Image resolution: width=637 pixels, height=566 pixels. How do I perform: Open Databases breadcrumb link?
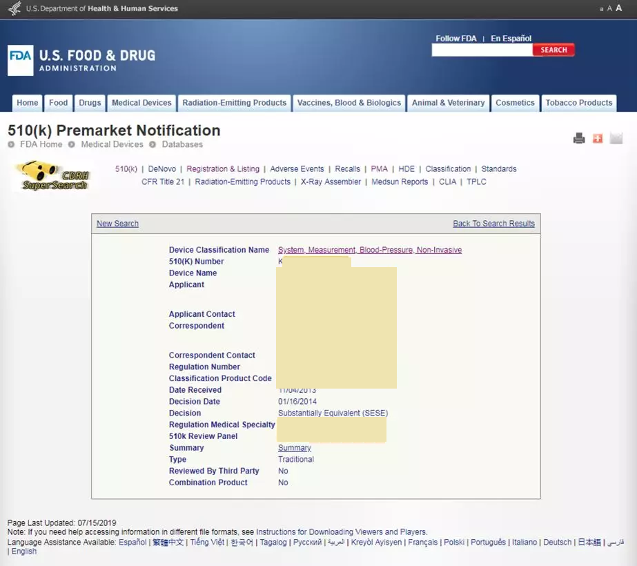(182, 144)
